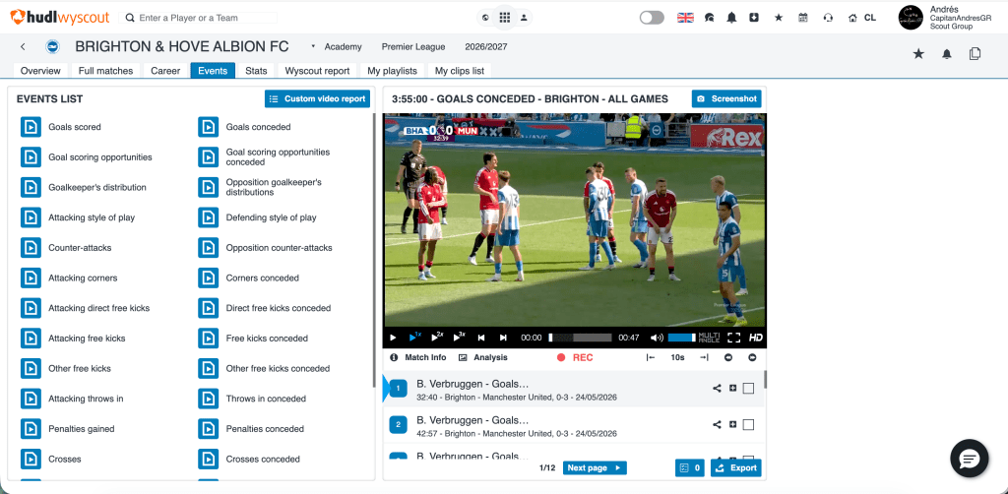Switch to the Full matches tab
Screen dimensions: 1008x494
[106, 71]
